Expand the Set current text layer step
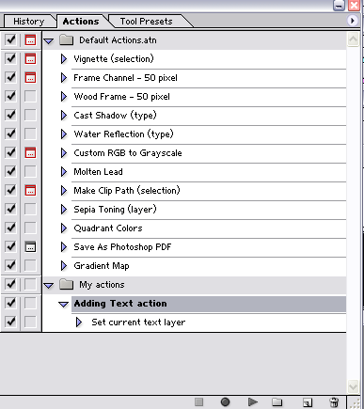Viewport: 364px width, 409px height. point(79,322)
